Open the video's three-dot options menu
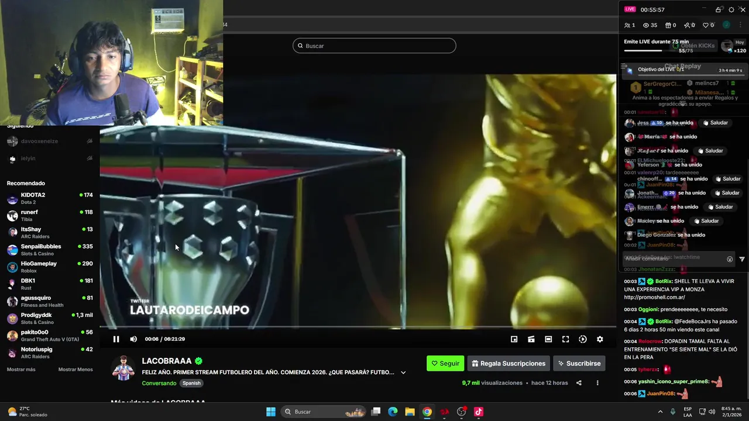 coord(597,383)
